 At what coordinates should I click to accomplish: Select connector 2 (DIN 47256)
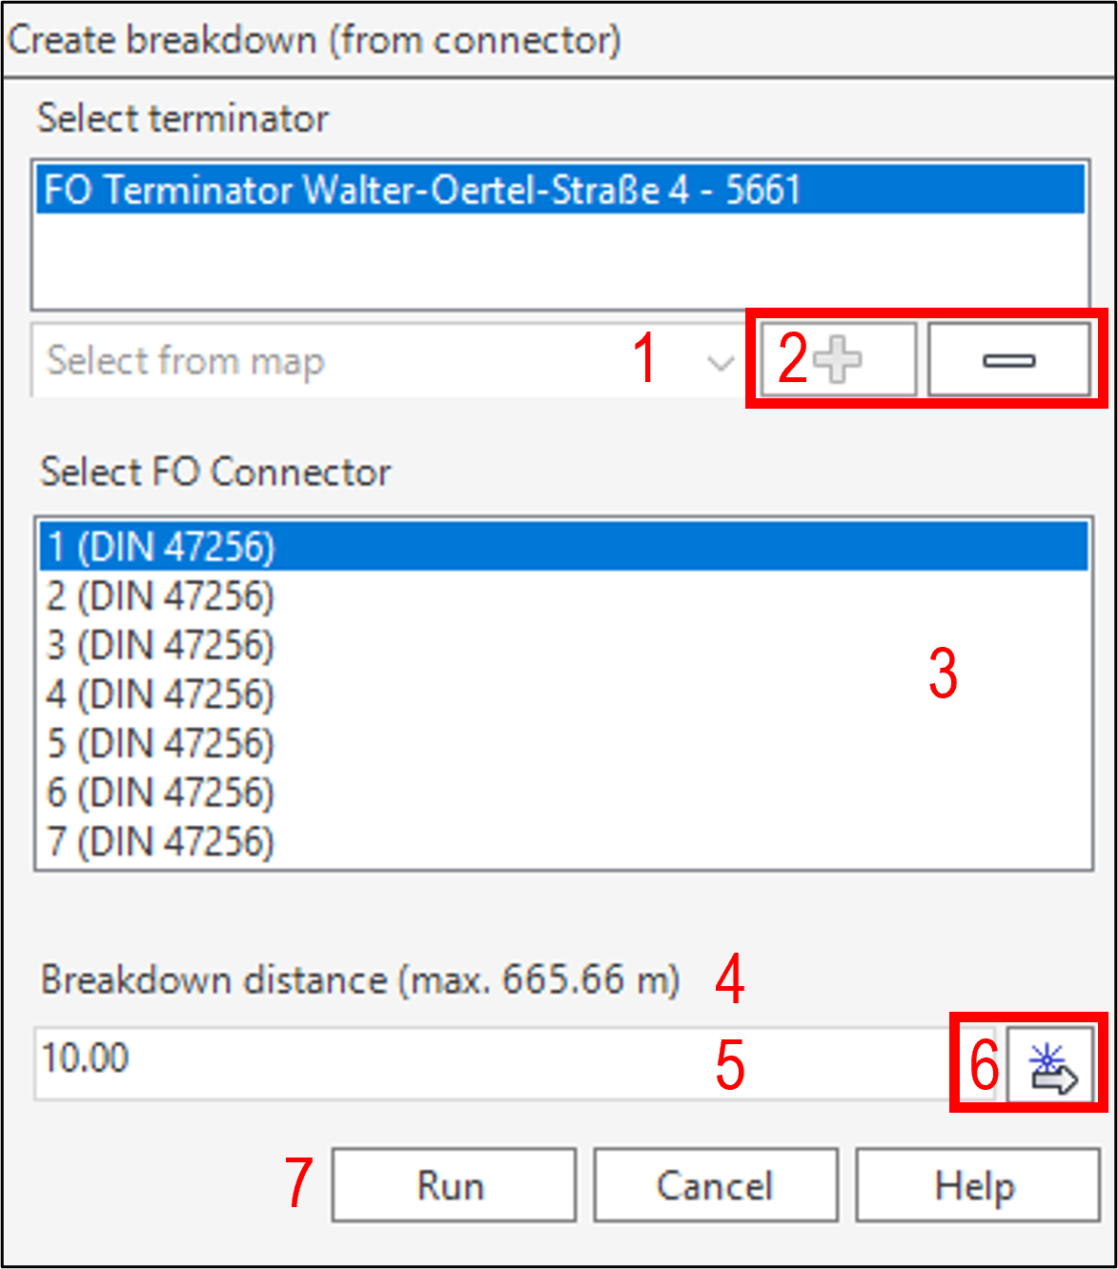point(161,596)
